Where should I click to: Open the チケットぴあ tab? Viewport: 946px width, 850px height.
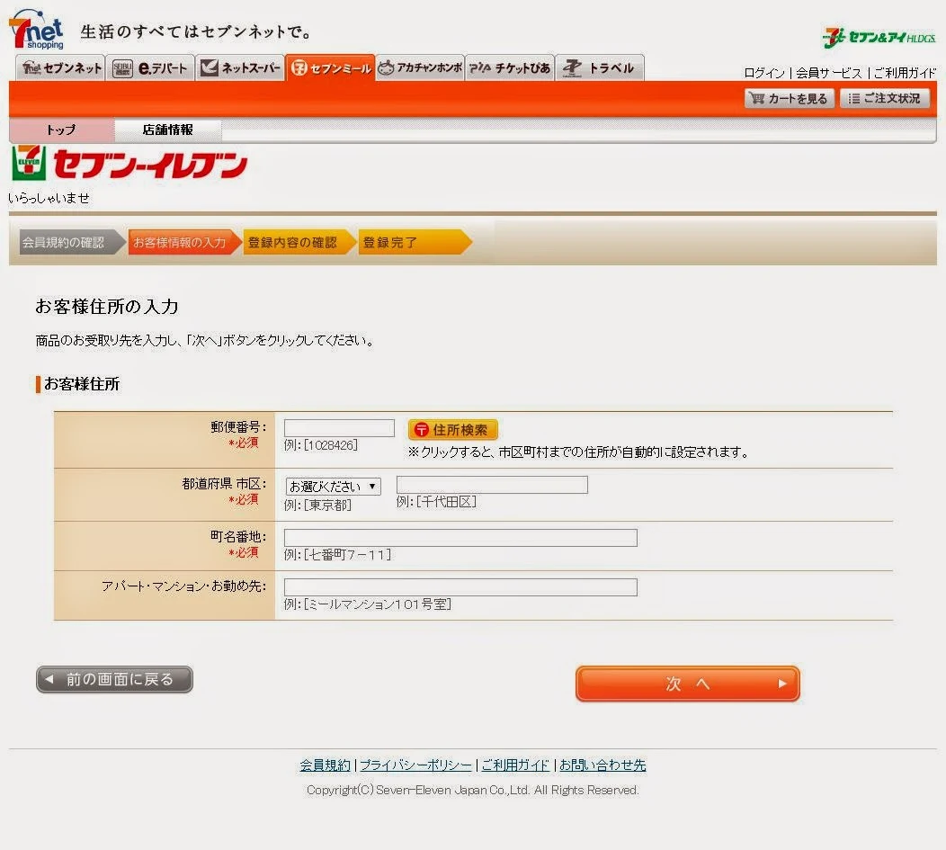click(x=509, y=68)
